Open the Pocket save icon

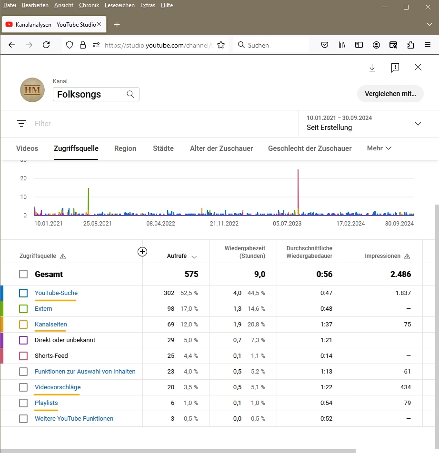click(x=325, y=45)
